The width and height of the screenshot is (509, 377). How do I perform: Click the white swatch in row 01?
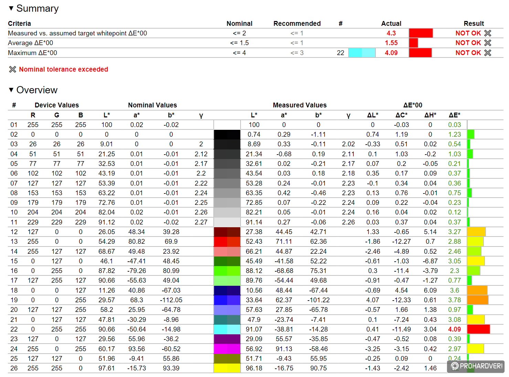(x=227, y=125)
